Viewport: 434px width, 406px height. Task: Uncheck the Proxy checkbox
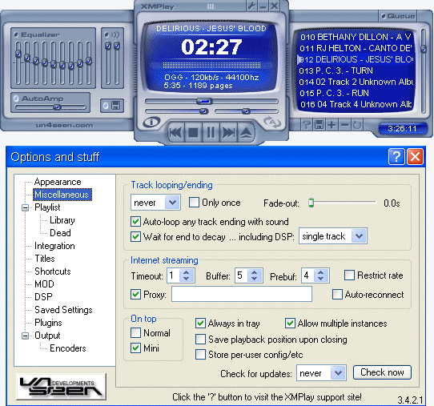click(x=135, y=294)
